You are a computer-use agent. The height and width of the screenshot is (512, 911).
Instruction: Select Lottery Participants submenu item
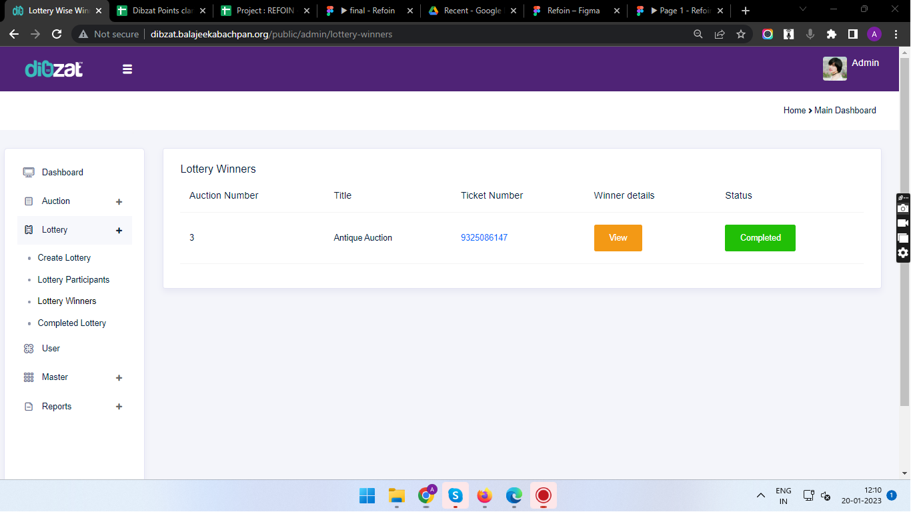(x=73, y=280)
